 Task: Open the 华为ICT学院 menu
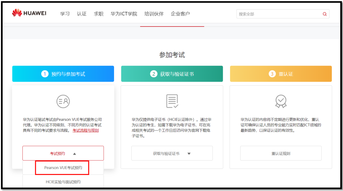124,14
